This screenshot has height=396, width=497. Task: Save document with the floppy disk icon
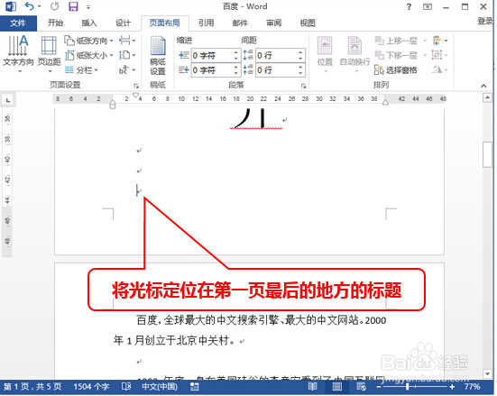[x=73, y=6]
